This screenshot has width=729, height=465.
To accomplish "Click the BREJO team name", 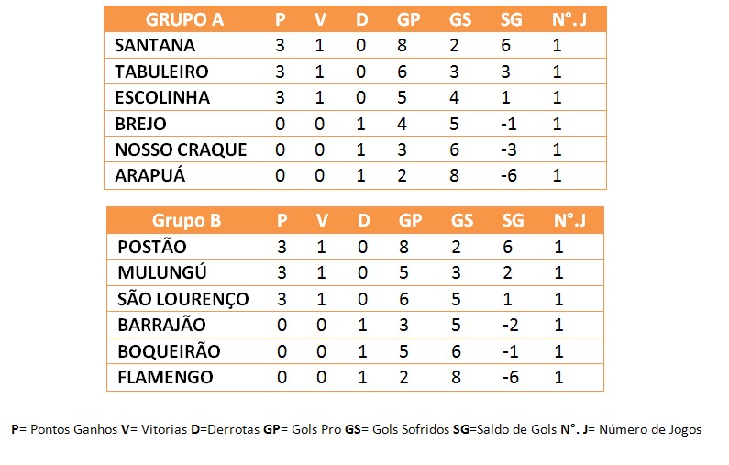I will coord(140,124).
